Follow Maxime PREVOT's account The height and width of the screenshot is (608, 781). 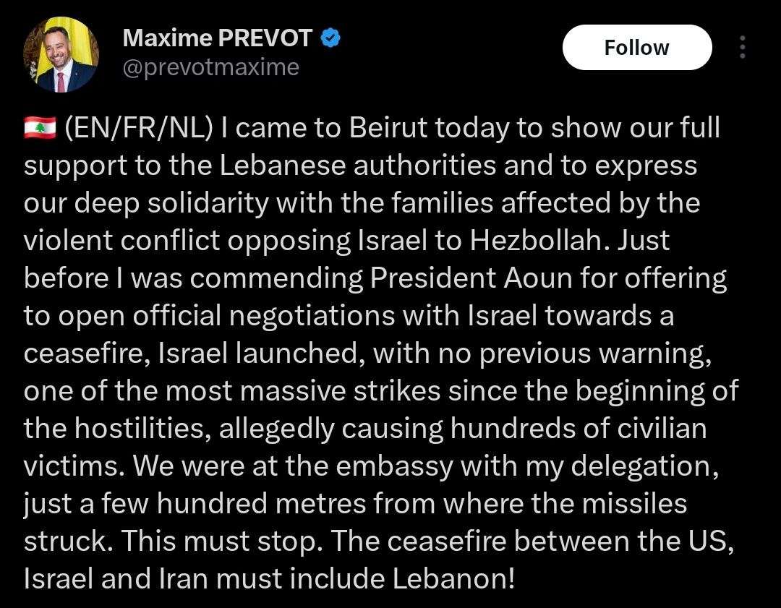click(636, 48)
